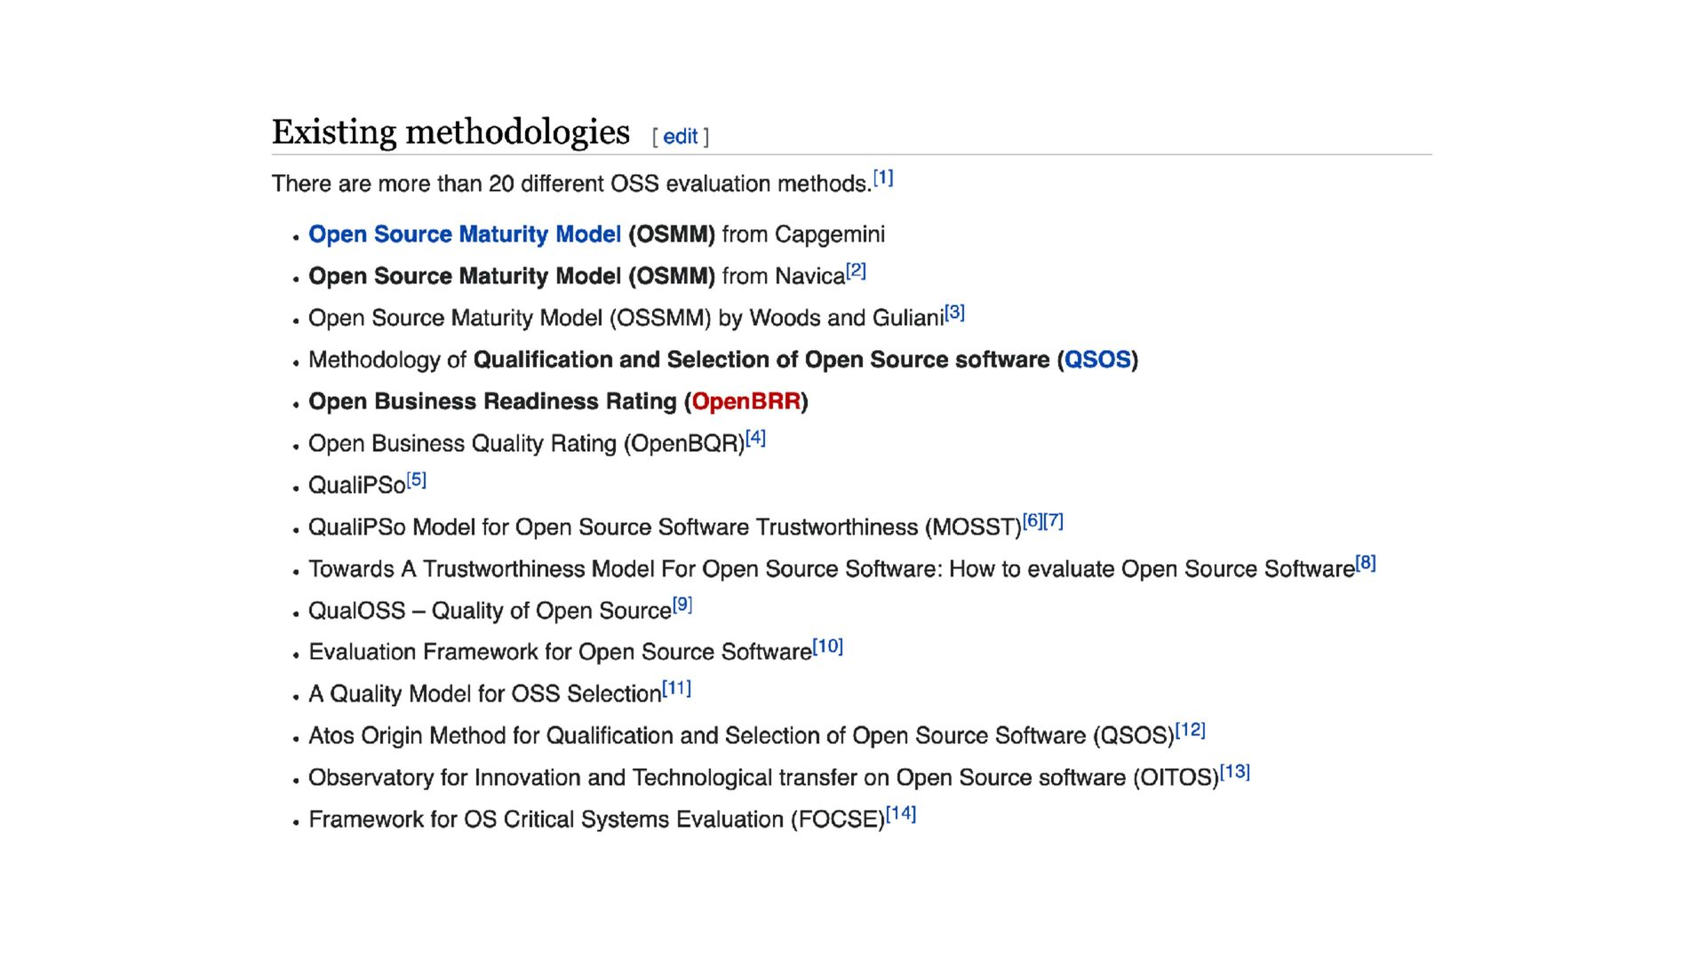The width and height of the screenshot is (1706, 959).
Task: Click citation [5] next to QualiPSo
Action: tap(416, 480)
